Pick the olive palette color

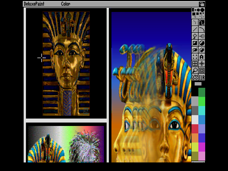[x=195, y=156]
